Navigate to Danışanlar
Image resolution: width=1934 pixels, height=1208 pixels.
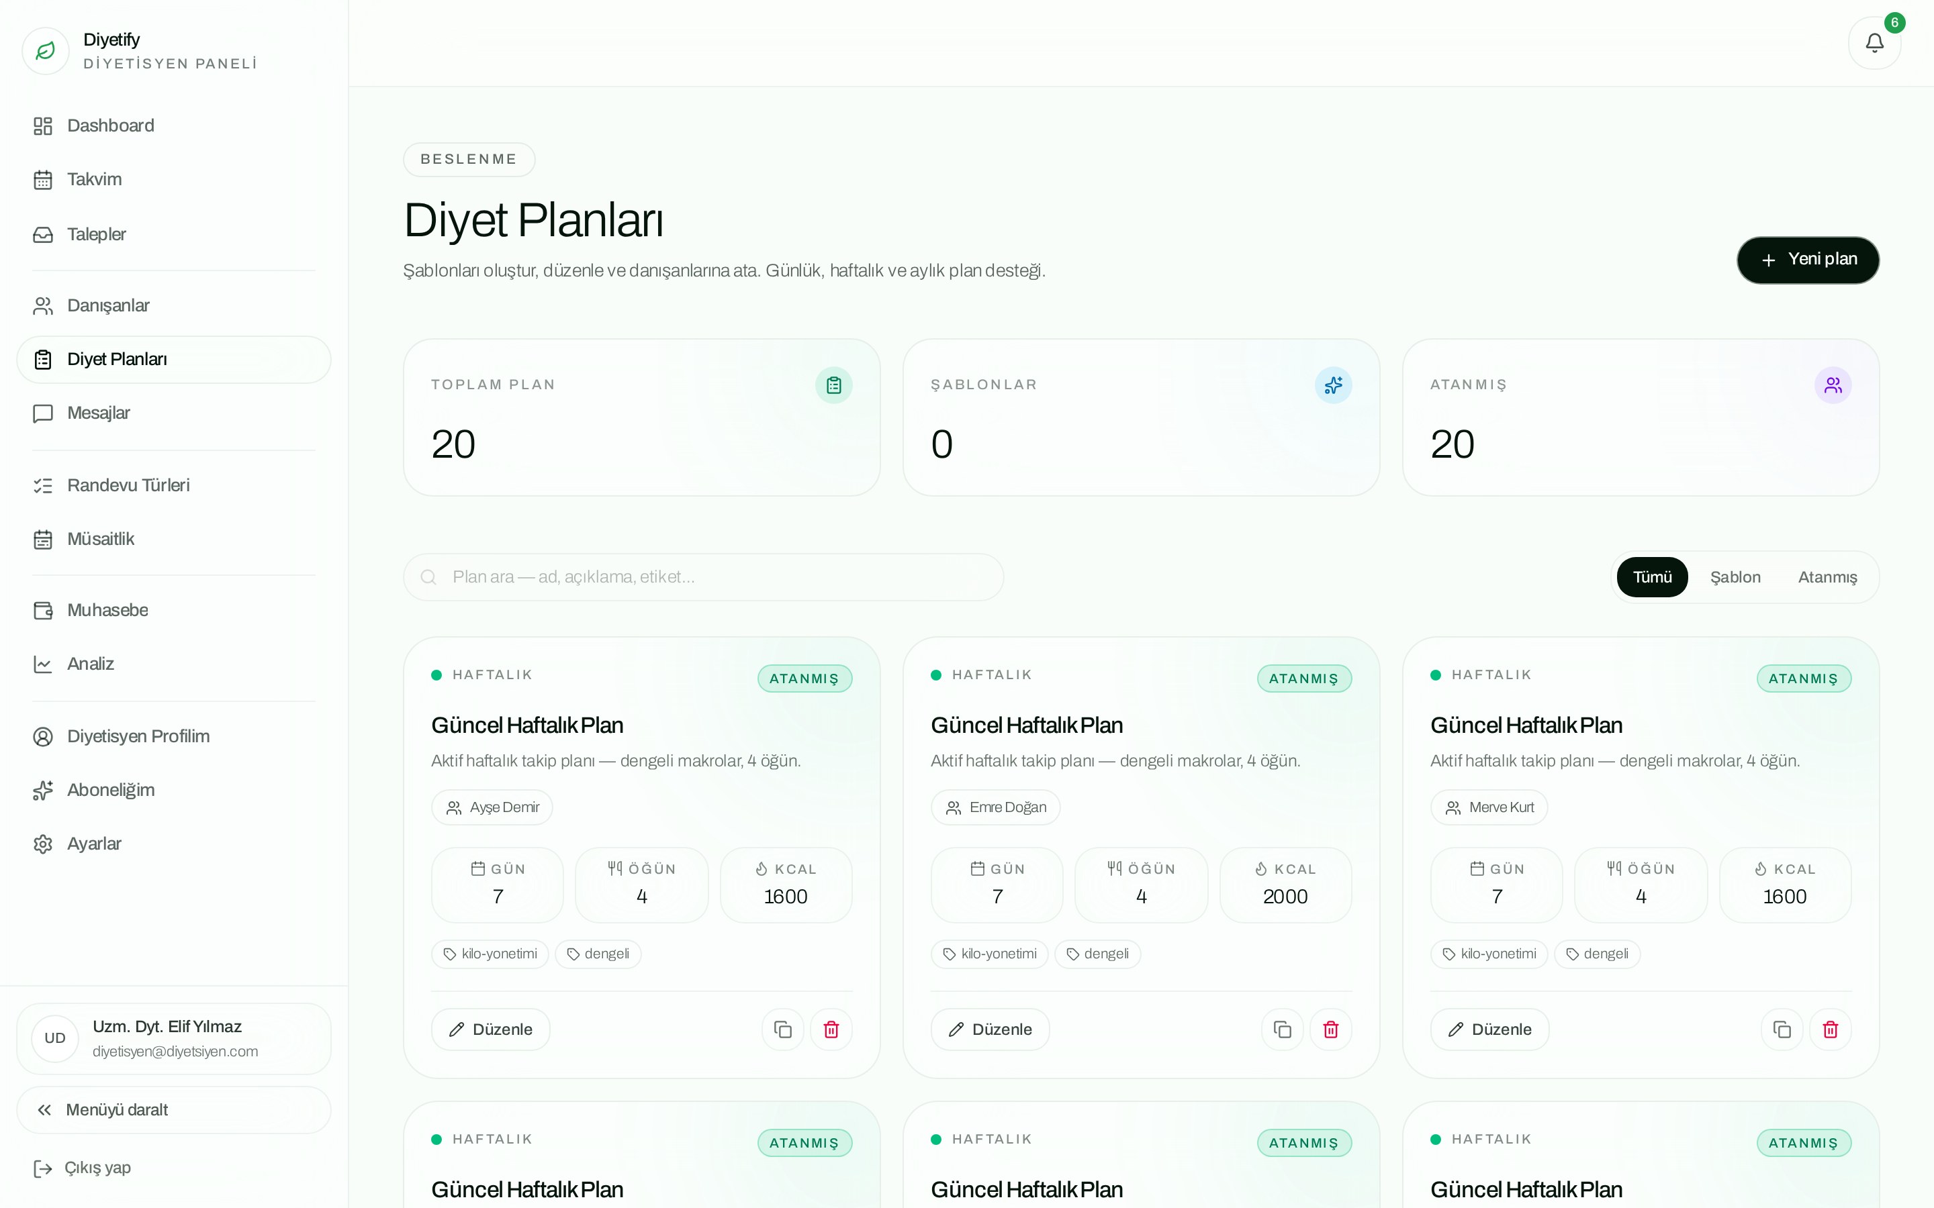tap(173, 306)
